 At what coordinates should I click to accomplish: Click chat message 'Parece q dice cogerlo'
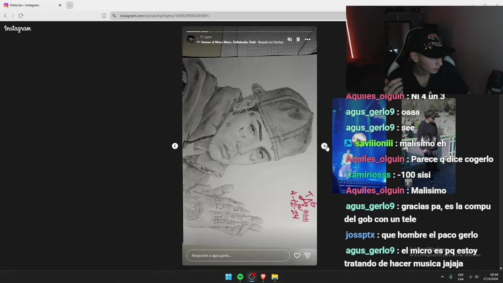click(452, 159)
